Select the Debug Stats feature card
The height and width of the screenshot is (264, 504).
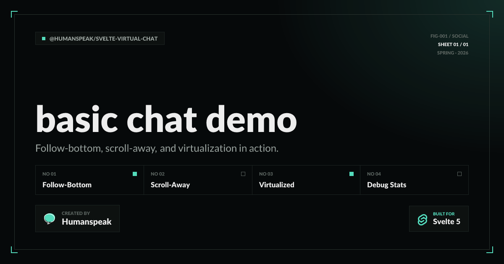[x=415, y=180]
